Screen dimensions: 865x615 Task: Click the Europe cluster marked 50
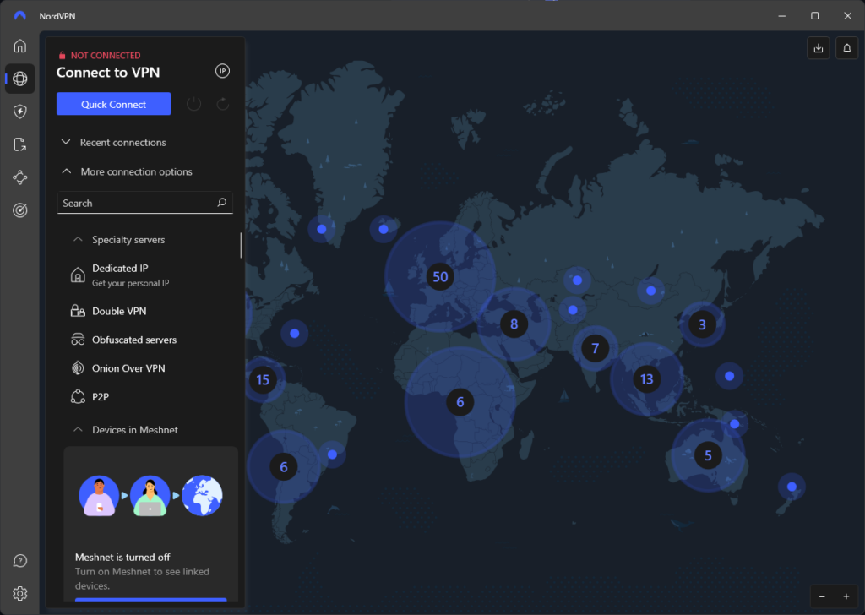tap(440, 276)
